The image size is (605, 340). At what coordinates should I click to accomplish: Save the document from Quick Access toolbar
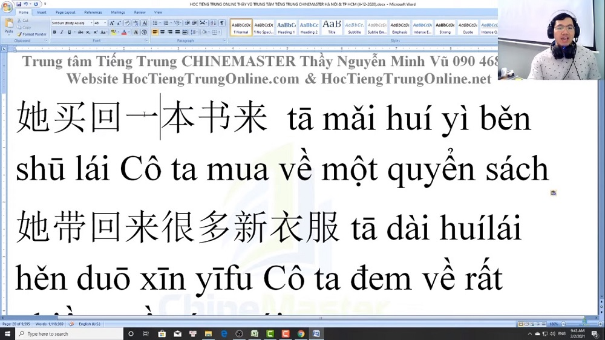click(19, 4)
